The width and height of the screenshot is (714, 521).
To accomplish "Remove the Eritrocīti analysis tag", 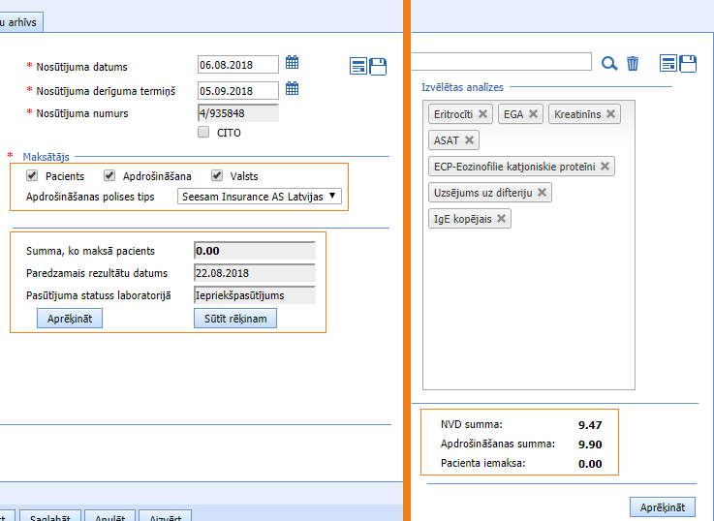I will (483, 113).
